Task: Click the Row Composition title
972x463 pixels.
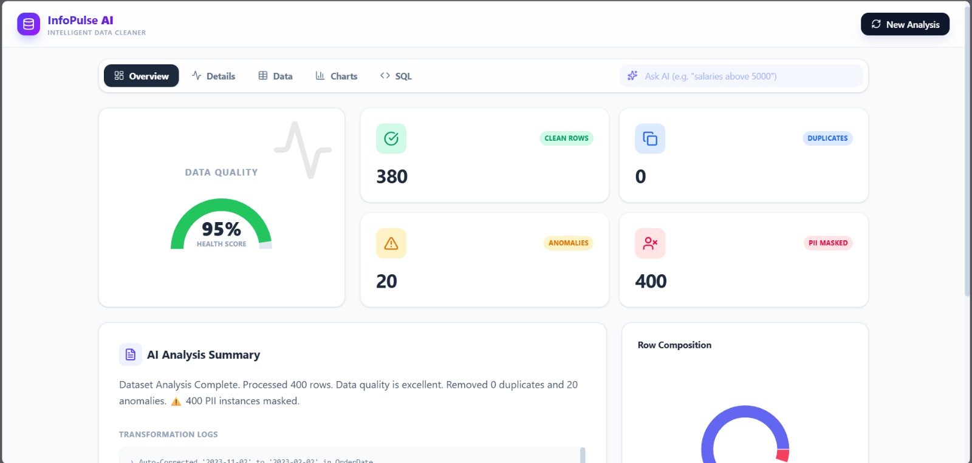Action: [674, 345]
